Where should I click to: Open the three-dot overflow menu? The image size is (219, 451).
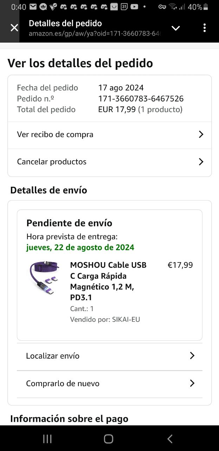pyautogui.click(x=205, y=28)
